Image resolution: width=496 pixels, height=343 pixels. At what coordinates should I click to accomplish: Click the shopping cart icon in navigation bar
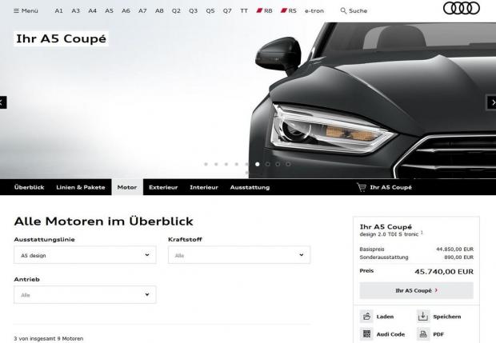coord(362,187)
